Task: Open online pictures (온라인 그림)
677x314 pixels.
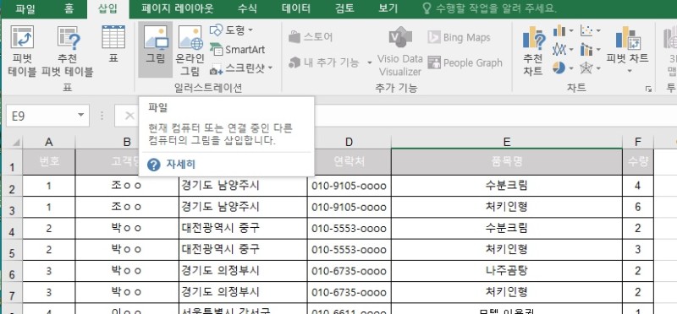Action: [x=190, y=50]
